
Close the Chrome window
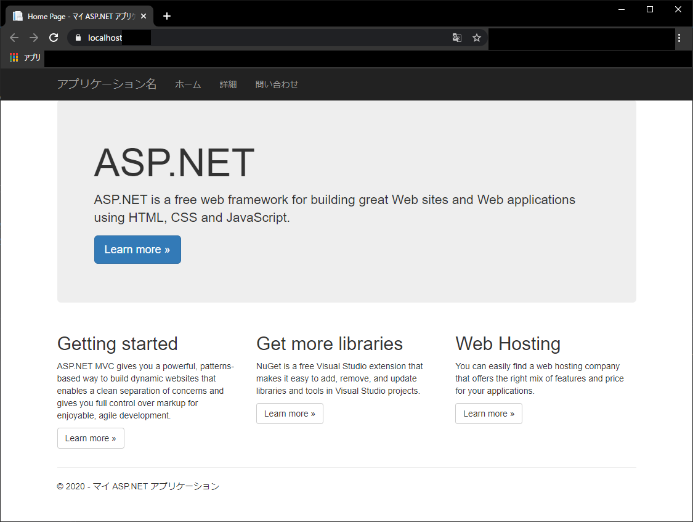[x=678, y=9]
